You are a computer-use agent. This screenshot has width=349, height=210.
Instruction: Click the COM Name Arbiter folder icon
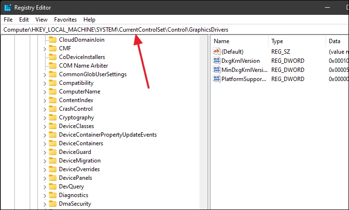pyautogui.click(x=53, y=66)
